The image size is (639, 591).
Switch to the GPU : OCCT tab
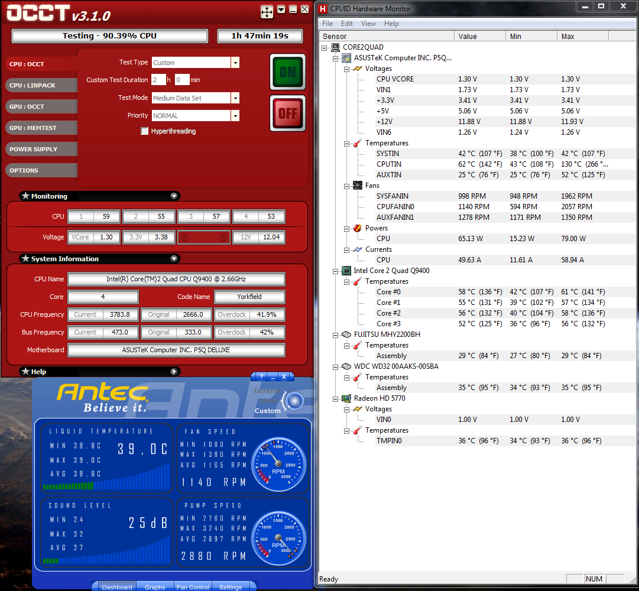tap(41, 107)
